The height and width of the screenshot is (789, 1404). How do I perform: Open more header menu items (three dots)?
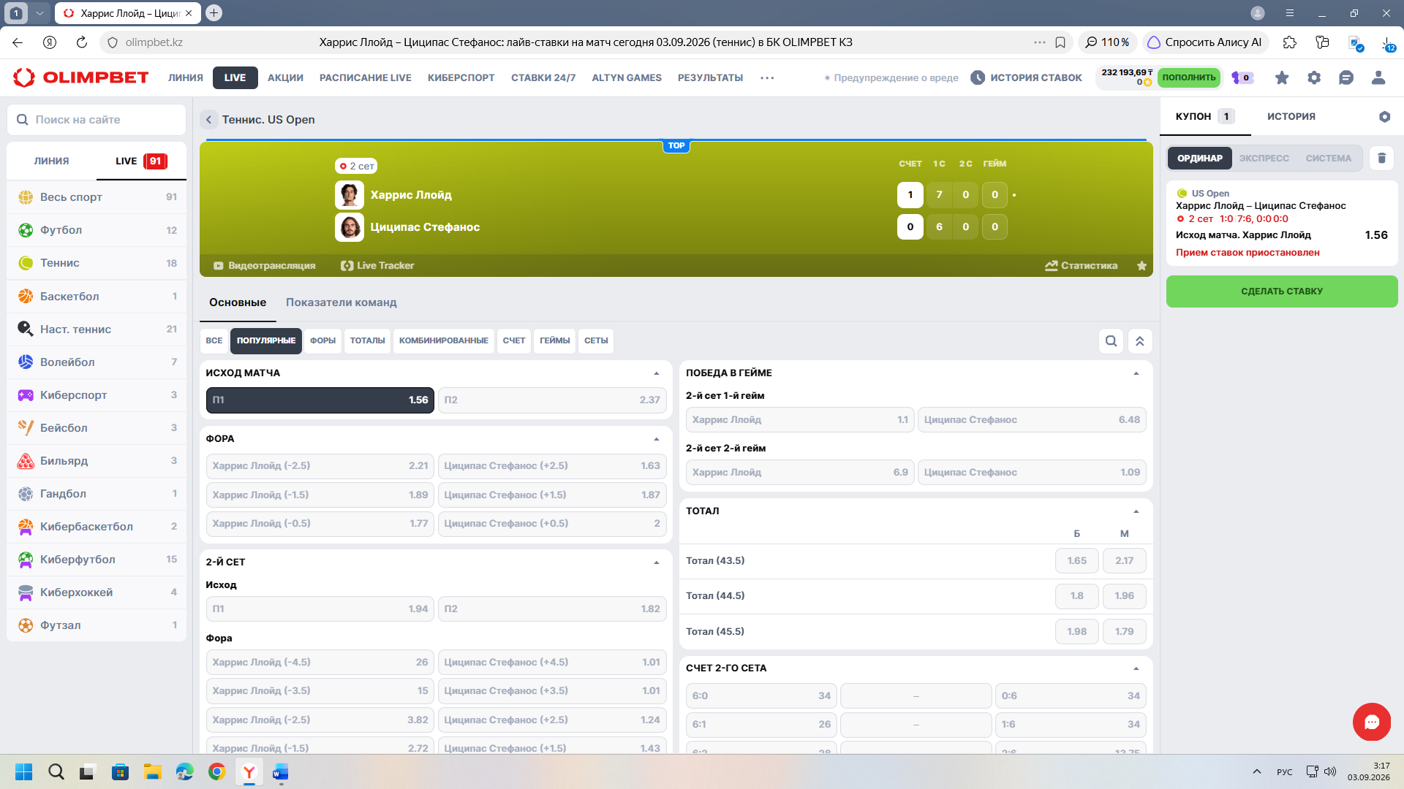click(767, 77)
